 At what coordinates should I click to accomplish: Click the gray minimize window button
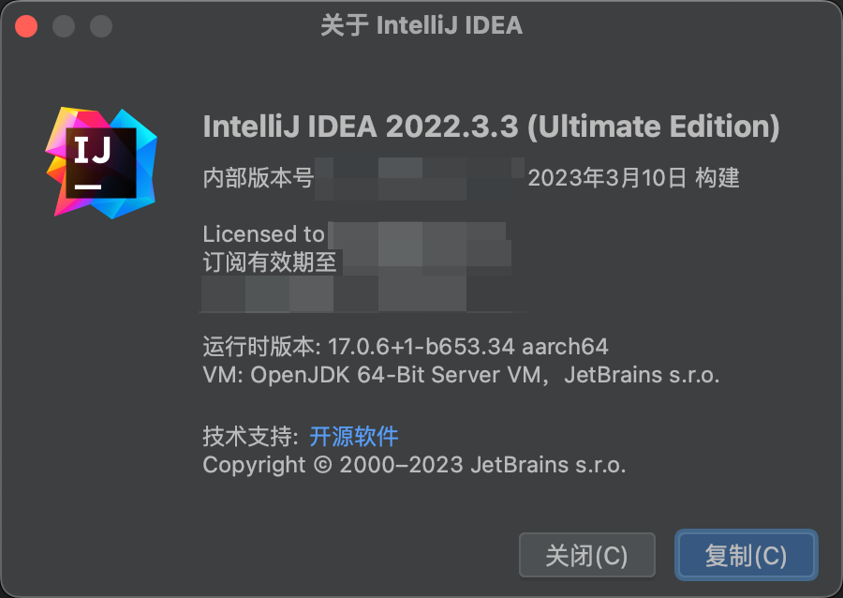point(64,25)
